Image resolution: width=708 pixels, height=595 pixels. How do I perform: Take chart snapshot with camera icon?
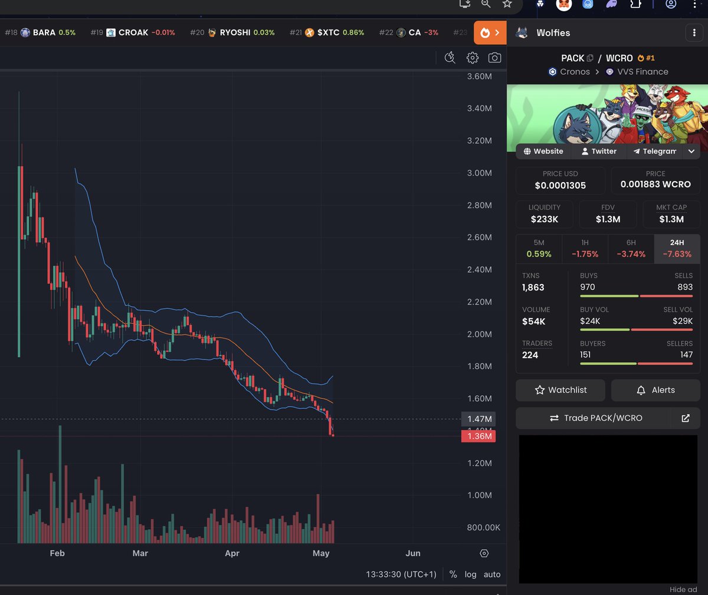(x=495, y=57)
